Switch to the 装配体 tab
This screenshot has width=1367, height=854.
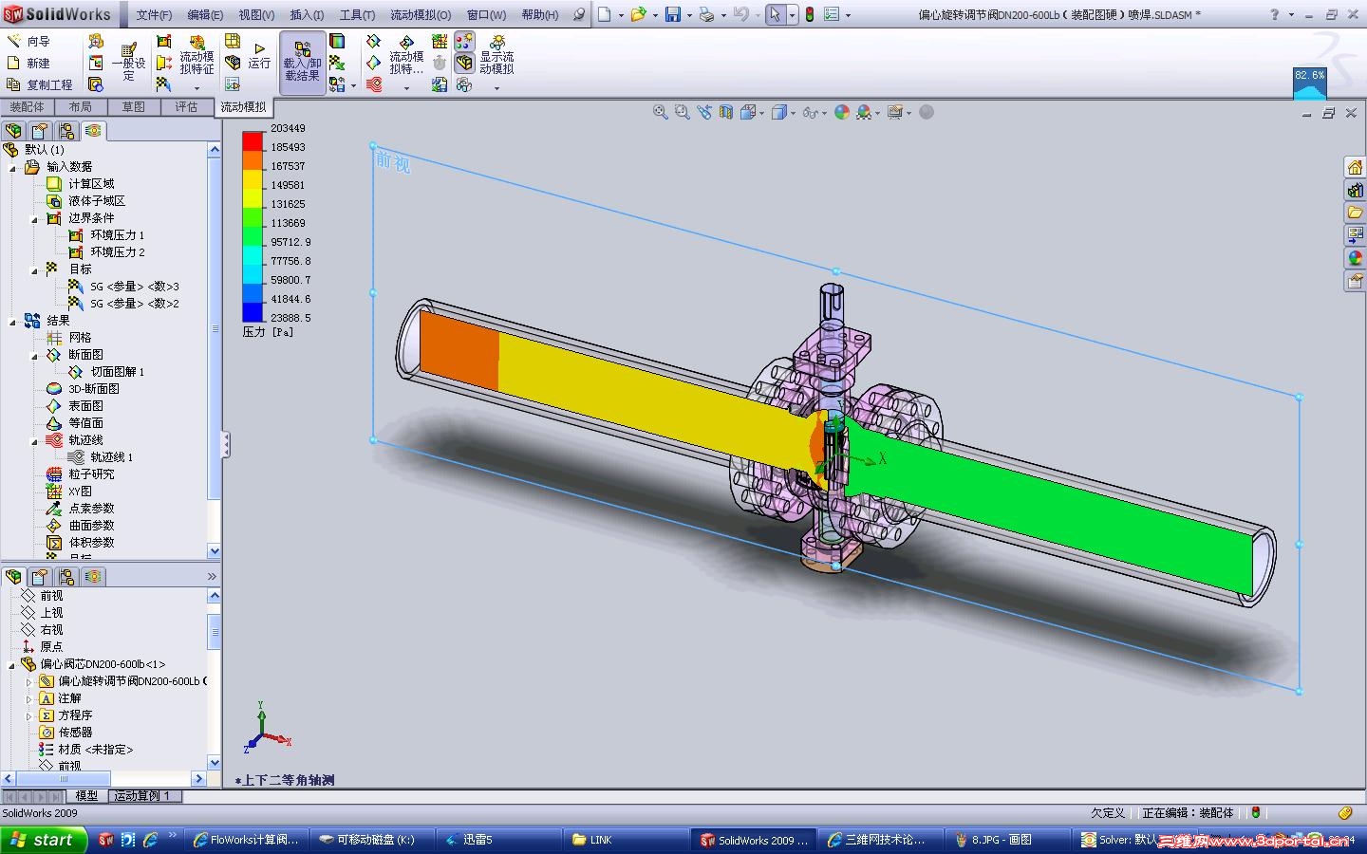[x=27, y=107]
